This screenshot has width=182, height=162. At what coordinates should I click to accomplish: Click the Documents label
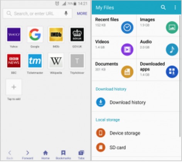(106, 64)
